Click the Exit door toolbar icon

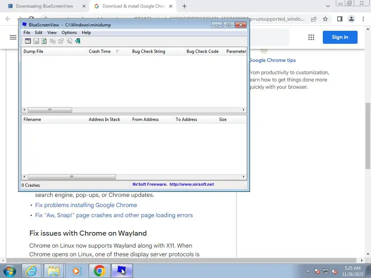pyautogui.click(x=78, y=41)
